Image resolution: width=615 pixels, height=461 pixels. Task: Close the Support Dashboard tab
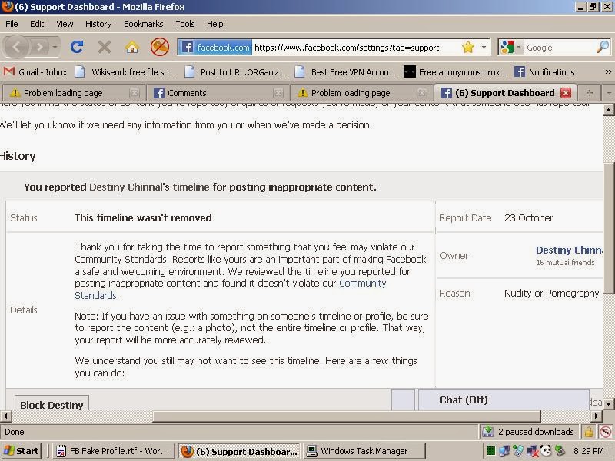[565, 93]
